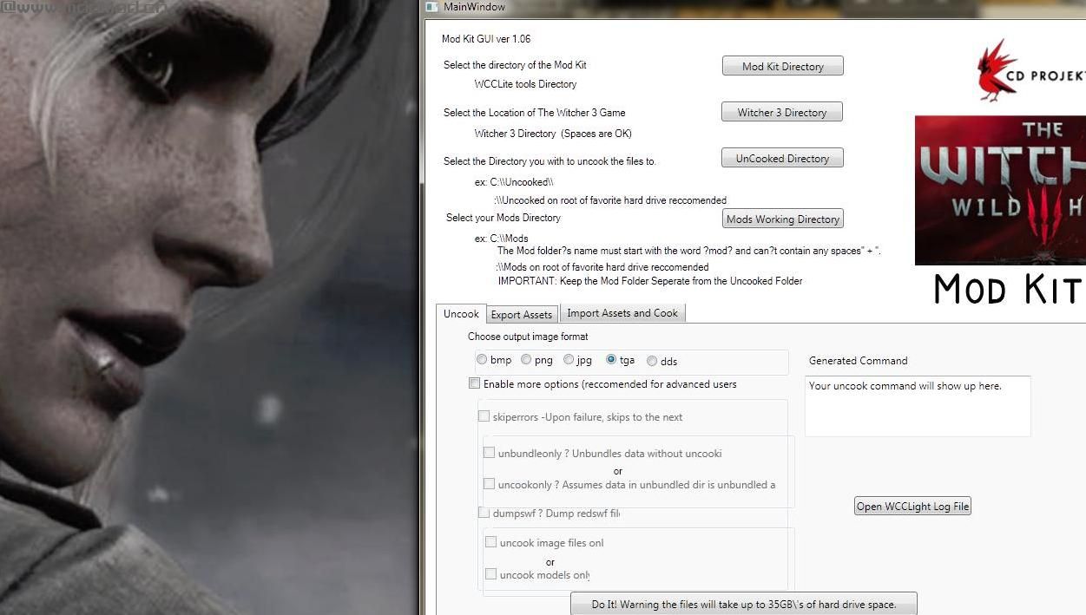The image size is (1086, 615).
Task: Open WCCLight Log File
Action: tap(912, 506)
